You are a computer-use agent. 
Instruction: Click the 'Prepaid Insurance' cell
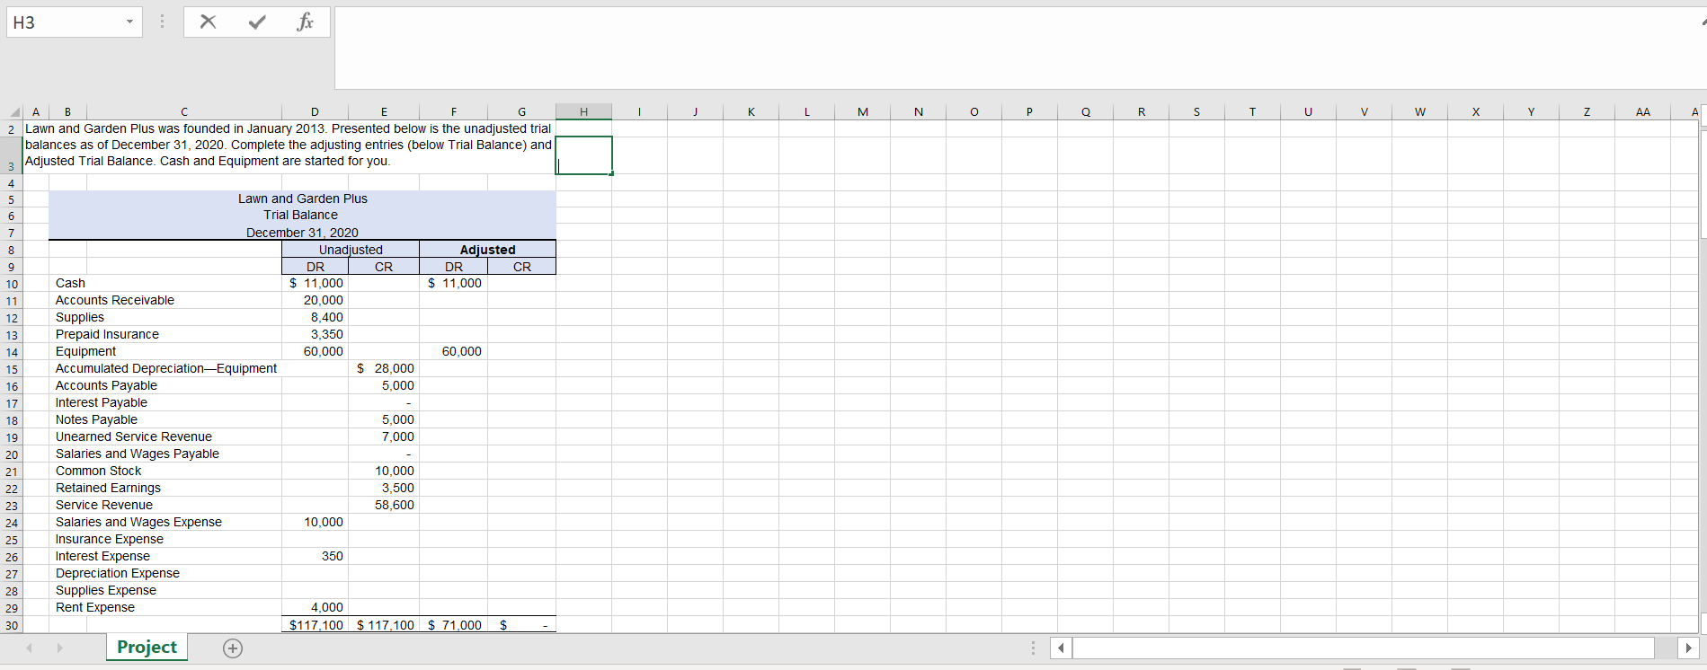(107, 334)
